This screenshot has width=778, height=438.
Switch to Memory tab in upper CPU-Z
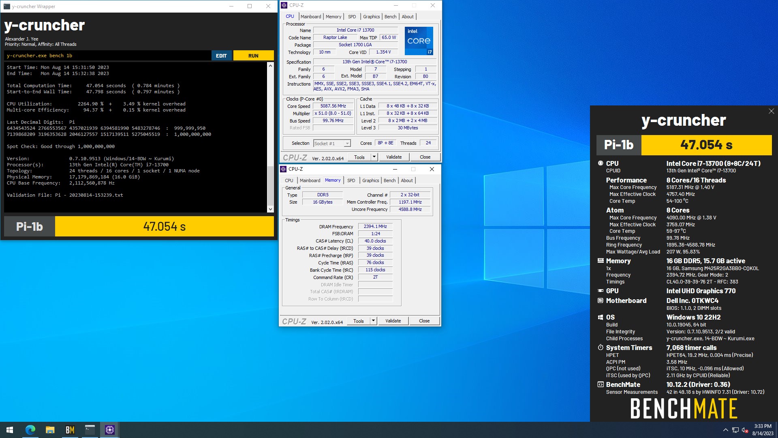click(333, 17)
